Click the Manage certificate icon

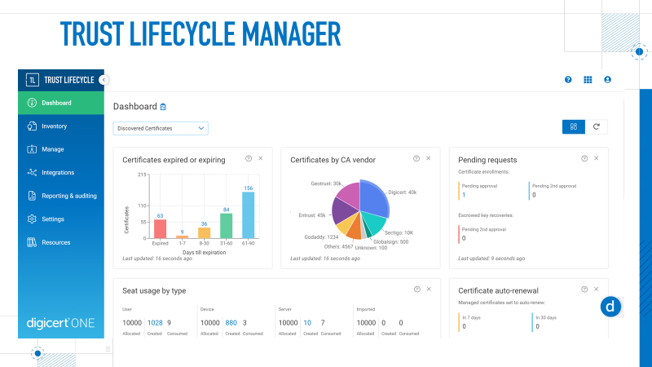[x=32, y=149]
